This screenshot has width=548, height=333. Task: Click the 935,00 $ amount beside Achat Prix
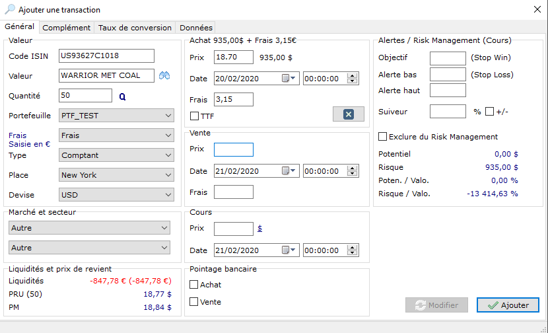(x=276, y=57)
